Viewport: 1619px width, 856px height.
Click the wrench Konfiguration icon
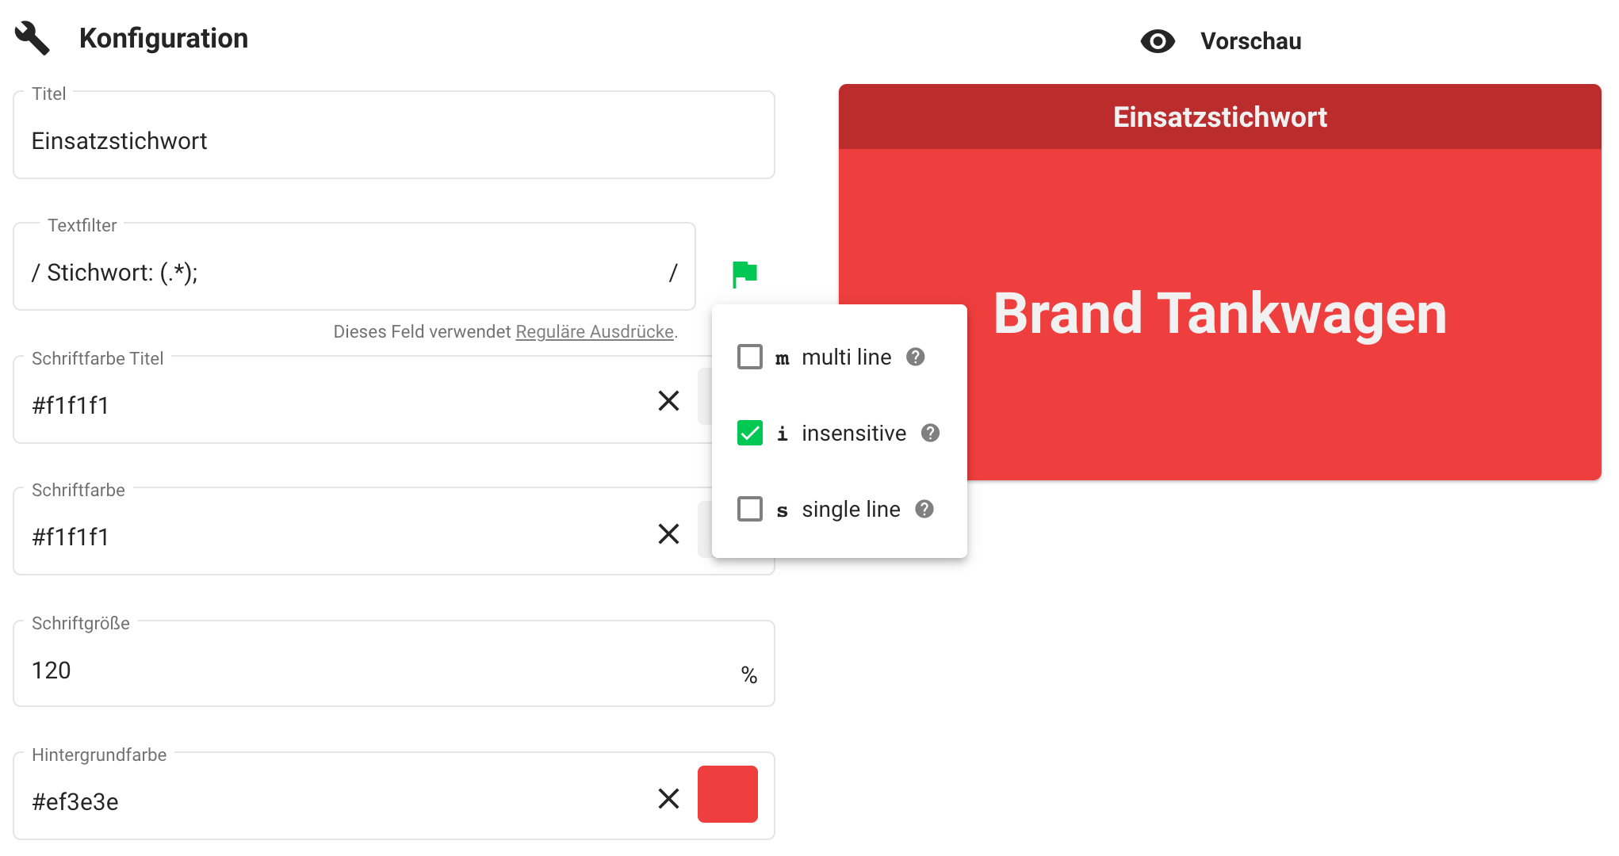(33, 38)
